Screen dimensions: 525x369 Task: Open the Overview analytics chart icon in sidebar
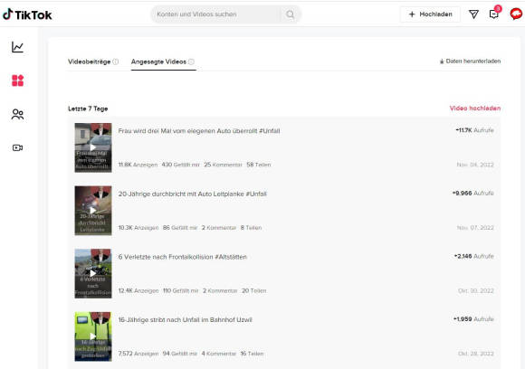pyautogui.click(x=17, y=47)
